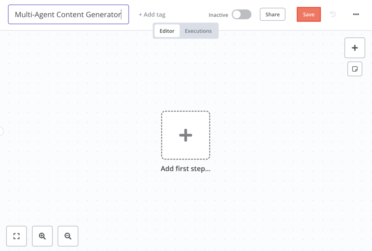Open the Executions view
This screenshot has width=372, height=251.
click(198, 31)
